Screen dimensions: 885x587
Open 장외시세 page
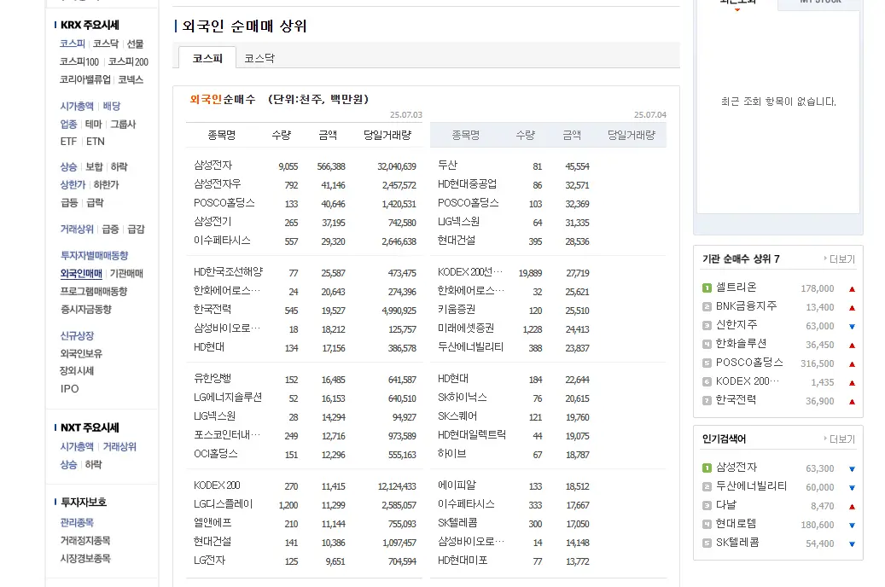click(x=77, y=371)
